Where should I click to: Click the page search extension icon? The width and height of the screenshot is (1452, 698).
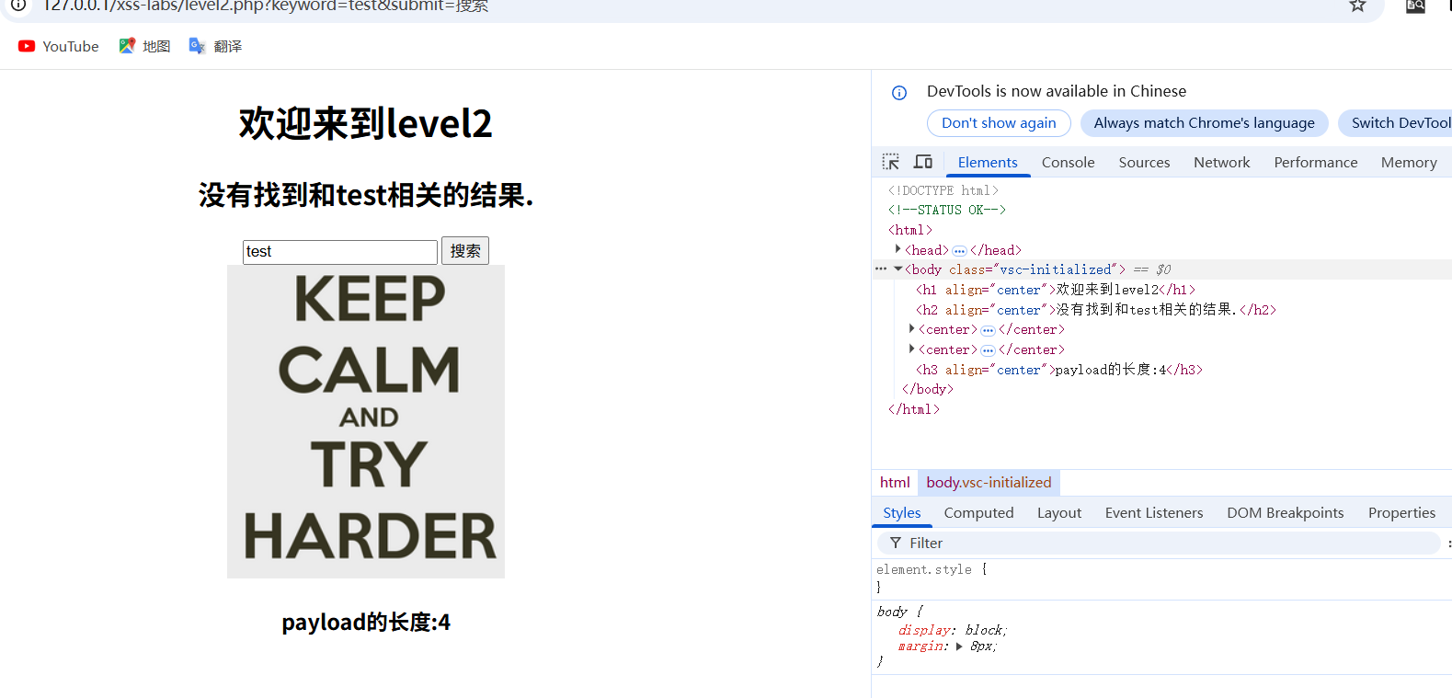(1415, 6)
